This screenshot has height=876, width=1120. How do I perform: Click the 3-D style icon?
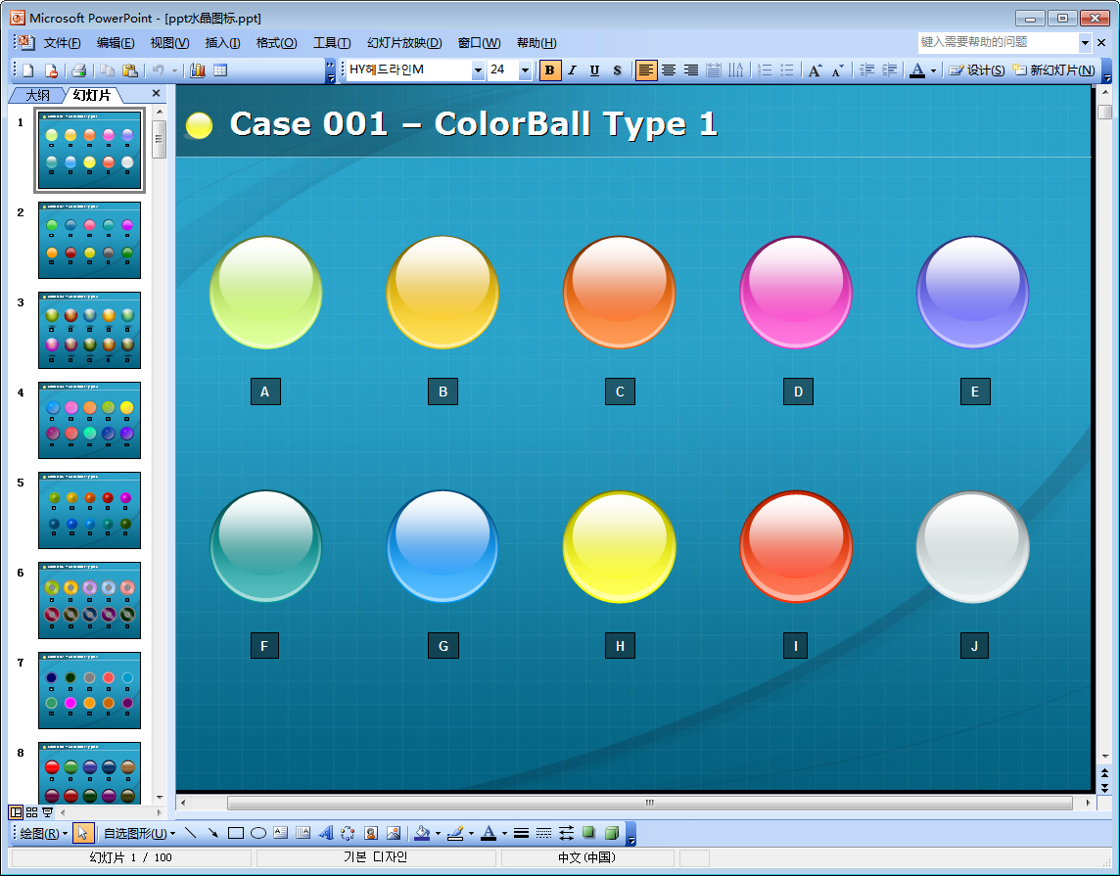click(x=612, y=833)
